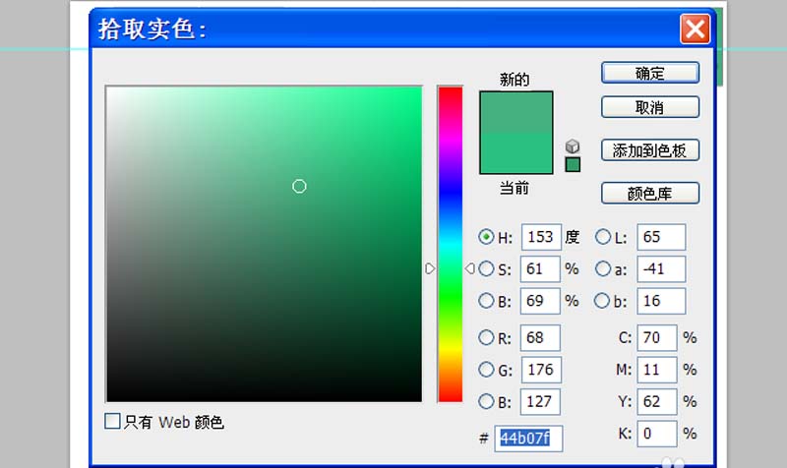Click the 确定 button to confirm color
This screenshot has width=787, height=468.
650,73
